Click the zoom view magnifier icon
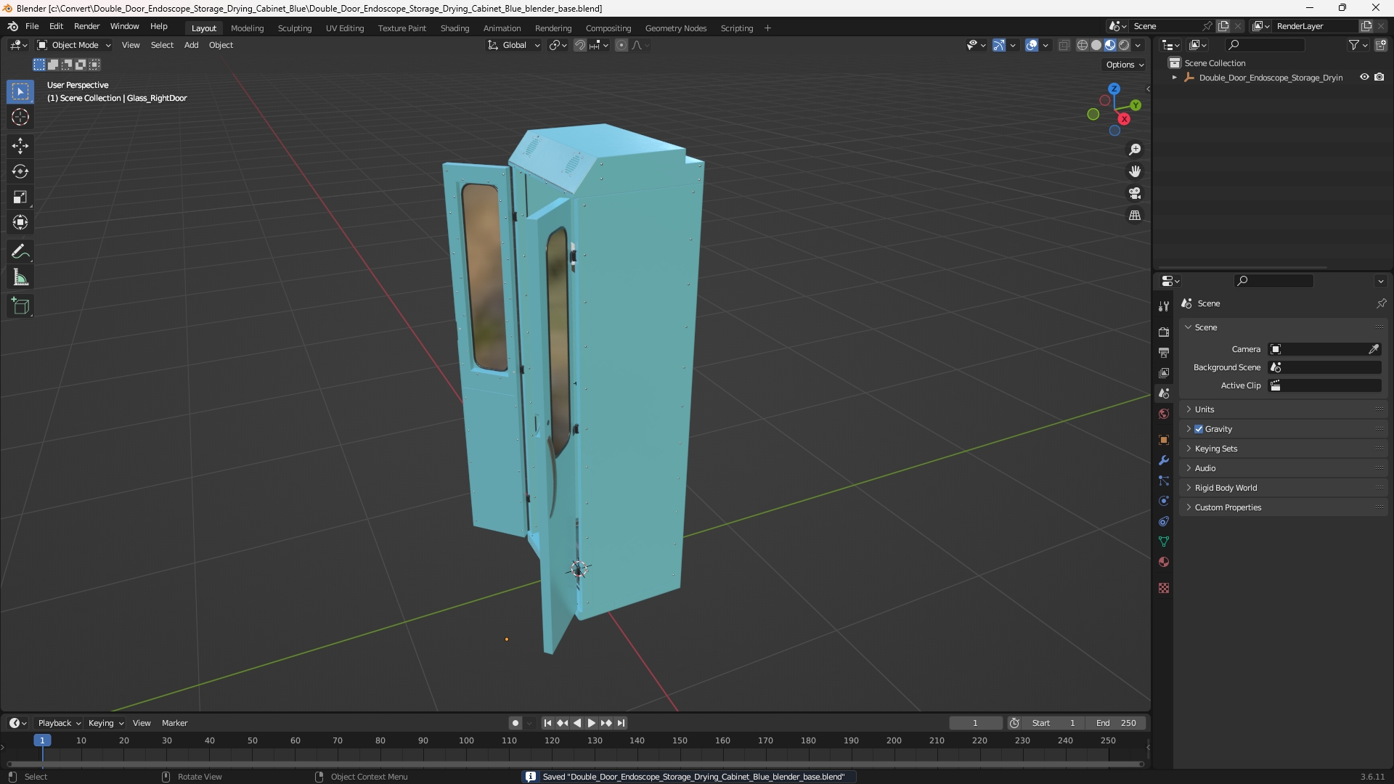This screenshot has height=784, width=1394. pos(1135,150)
